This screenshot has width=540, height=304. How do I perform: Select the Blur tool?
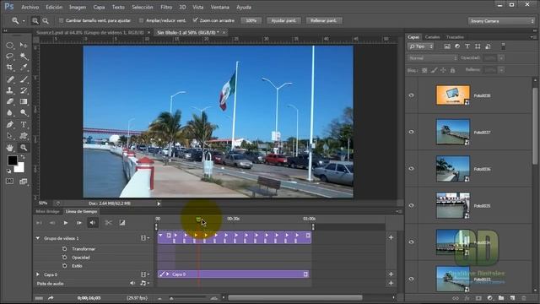(9, 112)
